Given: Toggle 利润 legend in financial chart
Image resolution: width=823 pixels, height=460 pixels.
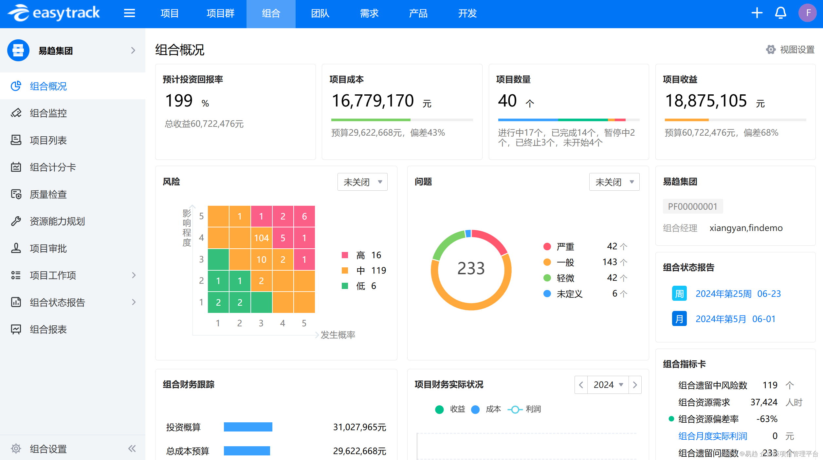Looking at the screenshot, I should 524,409.
